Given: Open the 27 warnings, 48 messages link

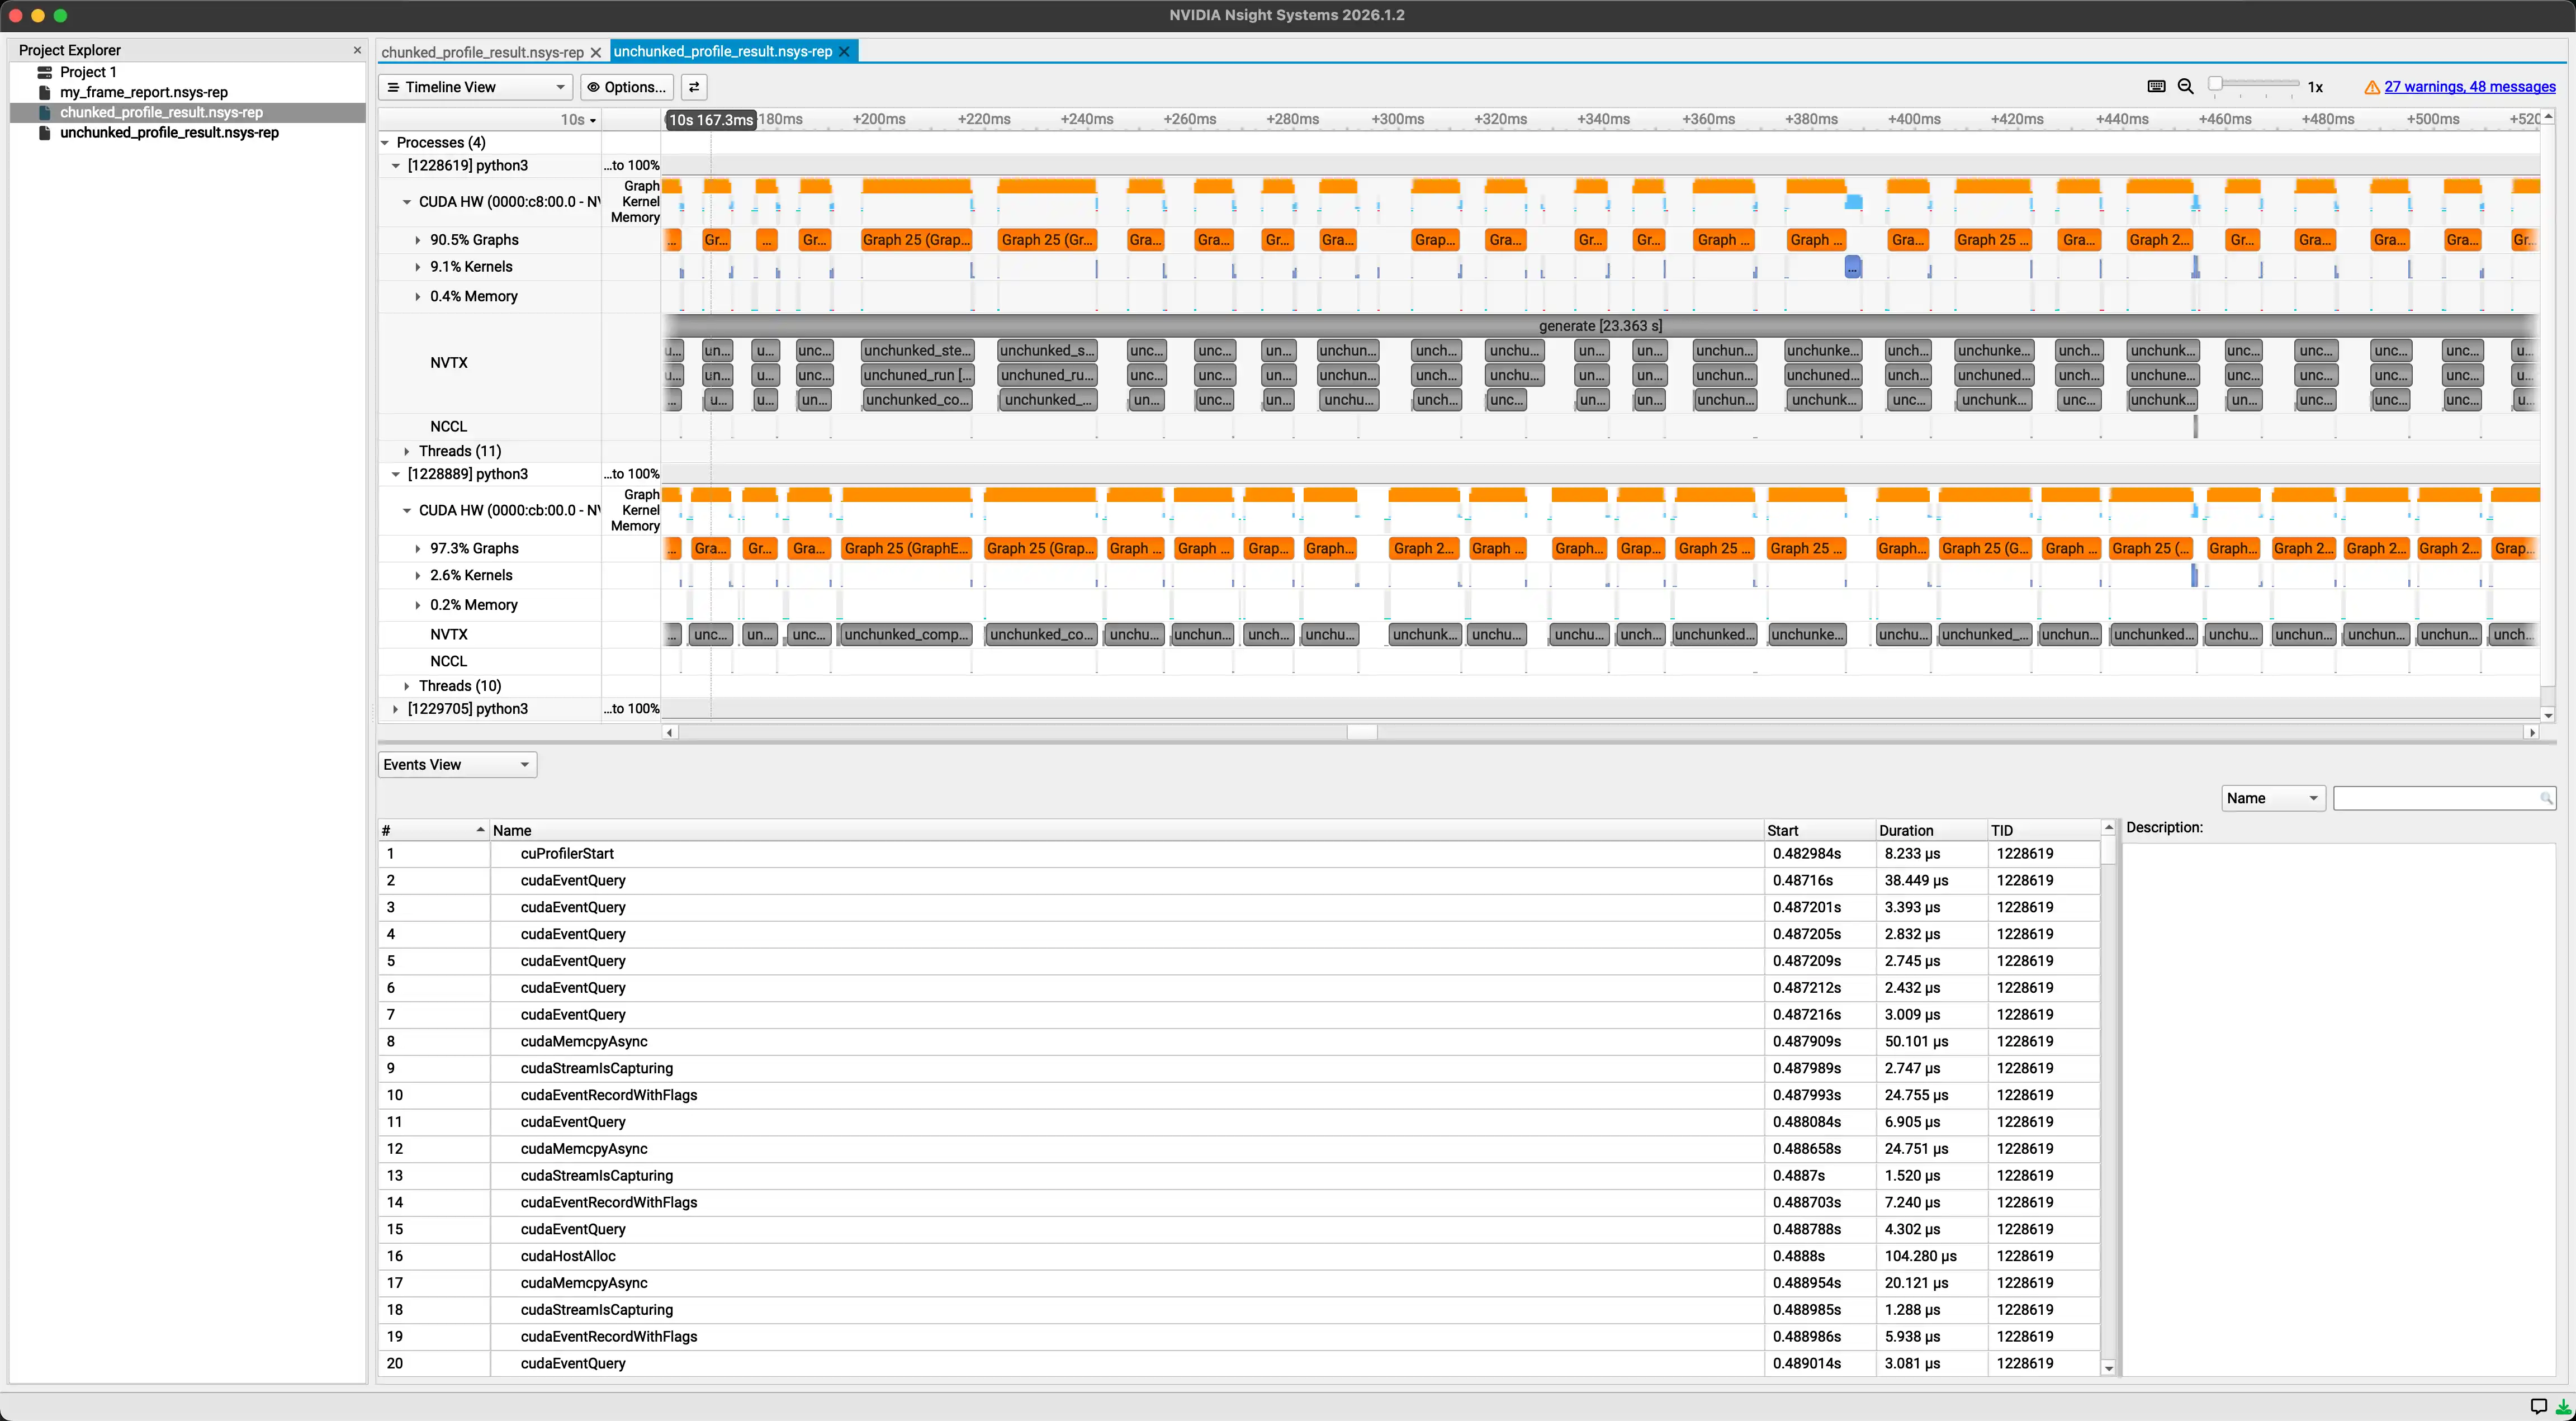Looking at the screenshot, I should 2469,87.
